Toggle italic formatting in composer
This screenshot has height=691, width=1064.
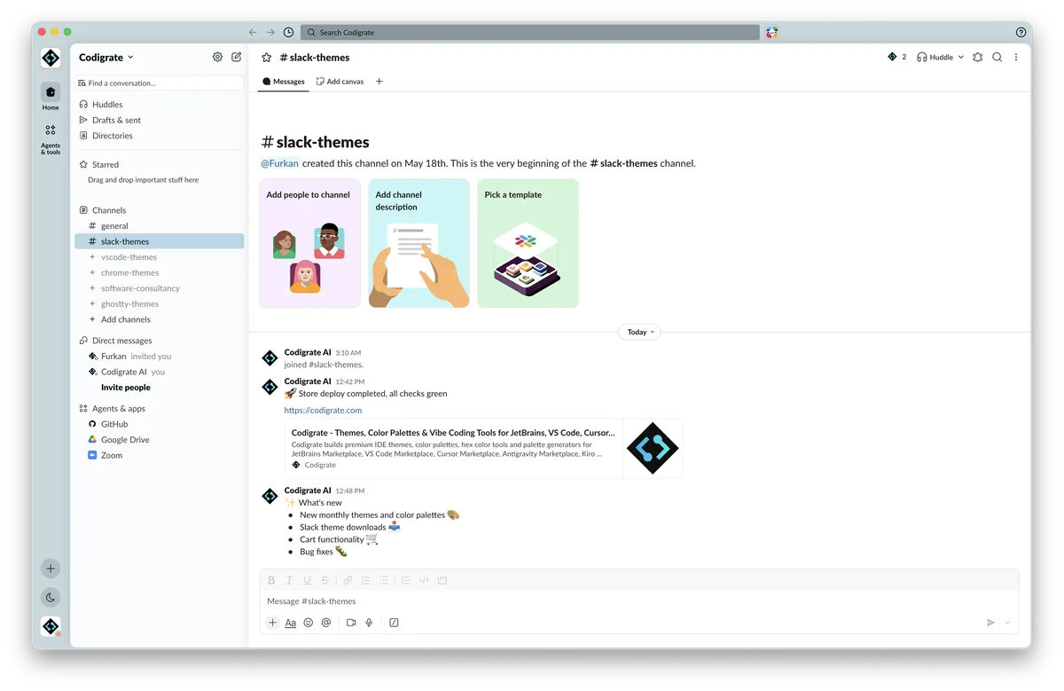289,580
